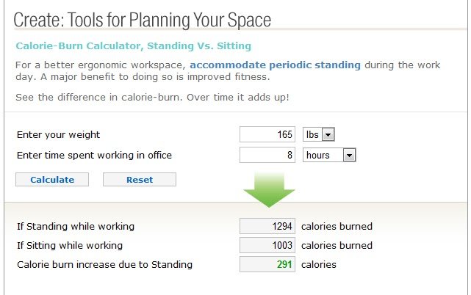This screenshot has height=295, width=471.
Task: Focus the weight input field showing 165
Action: (267, 135)
